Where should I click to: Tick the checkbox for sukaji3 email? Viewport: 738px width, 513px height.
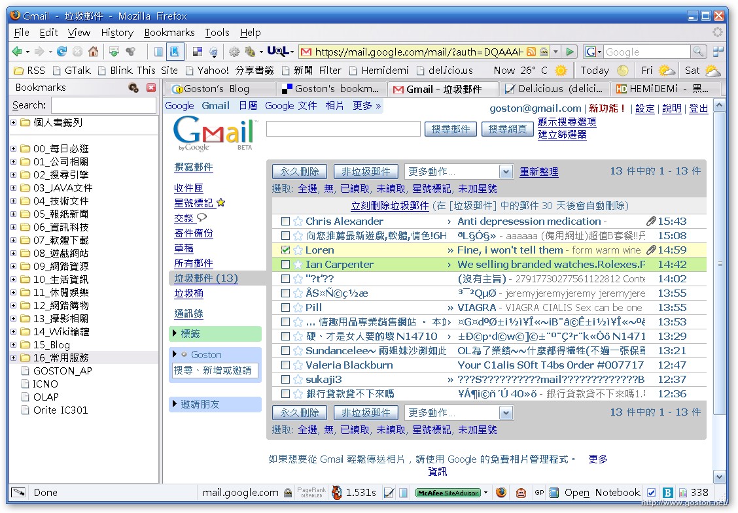click(x=285, y=380)
